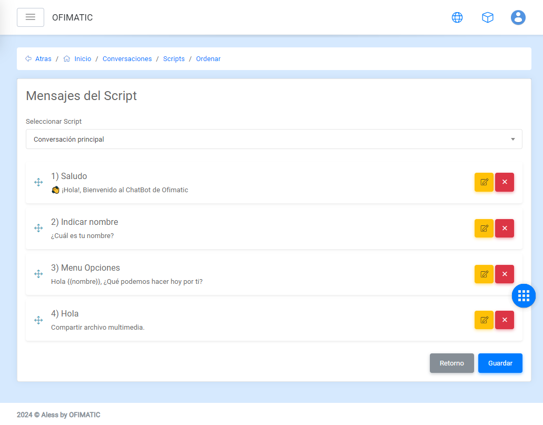Screen dimensions: 543x425
Task: Click the Inicio breadcrumb link
Action: (83, 59)
